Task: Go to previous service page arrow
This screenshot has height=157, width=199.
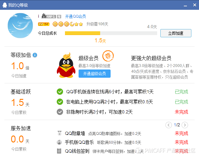Action: click(x=169, y=125)
